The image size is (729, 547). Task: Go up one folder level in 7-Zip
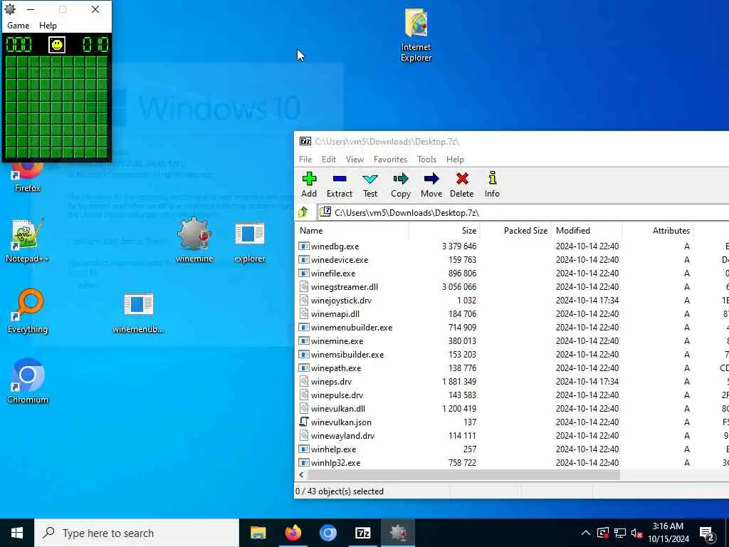(303, 212)
